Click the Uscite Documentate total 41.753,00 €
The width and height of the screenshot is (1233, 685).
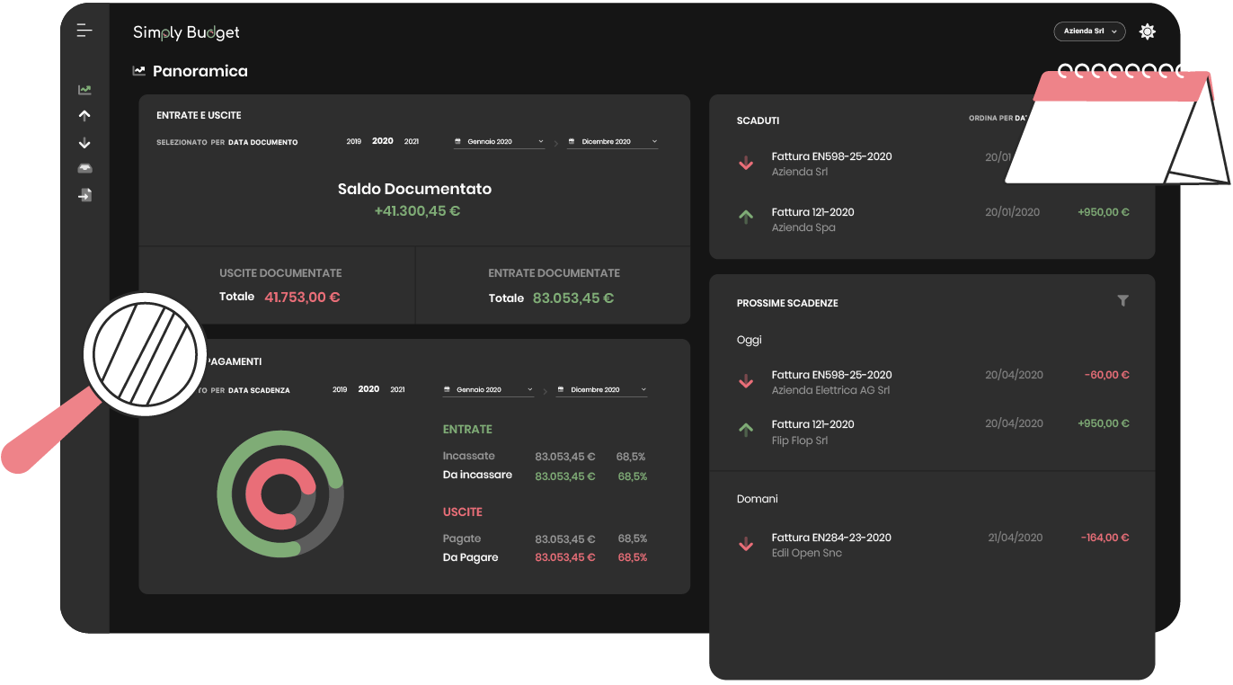(x=302, y=298)
